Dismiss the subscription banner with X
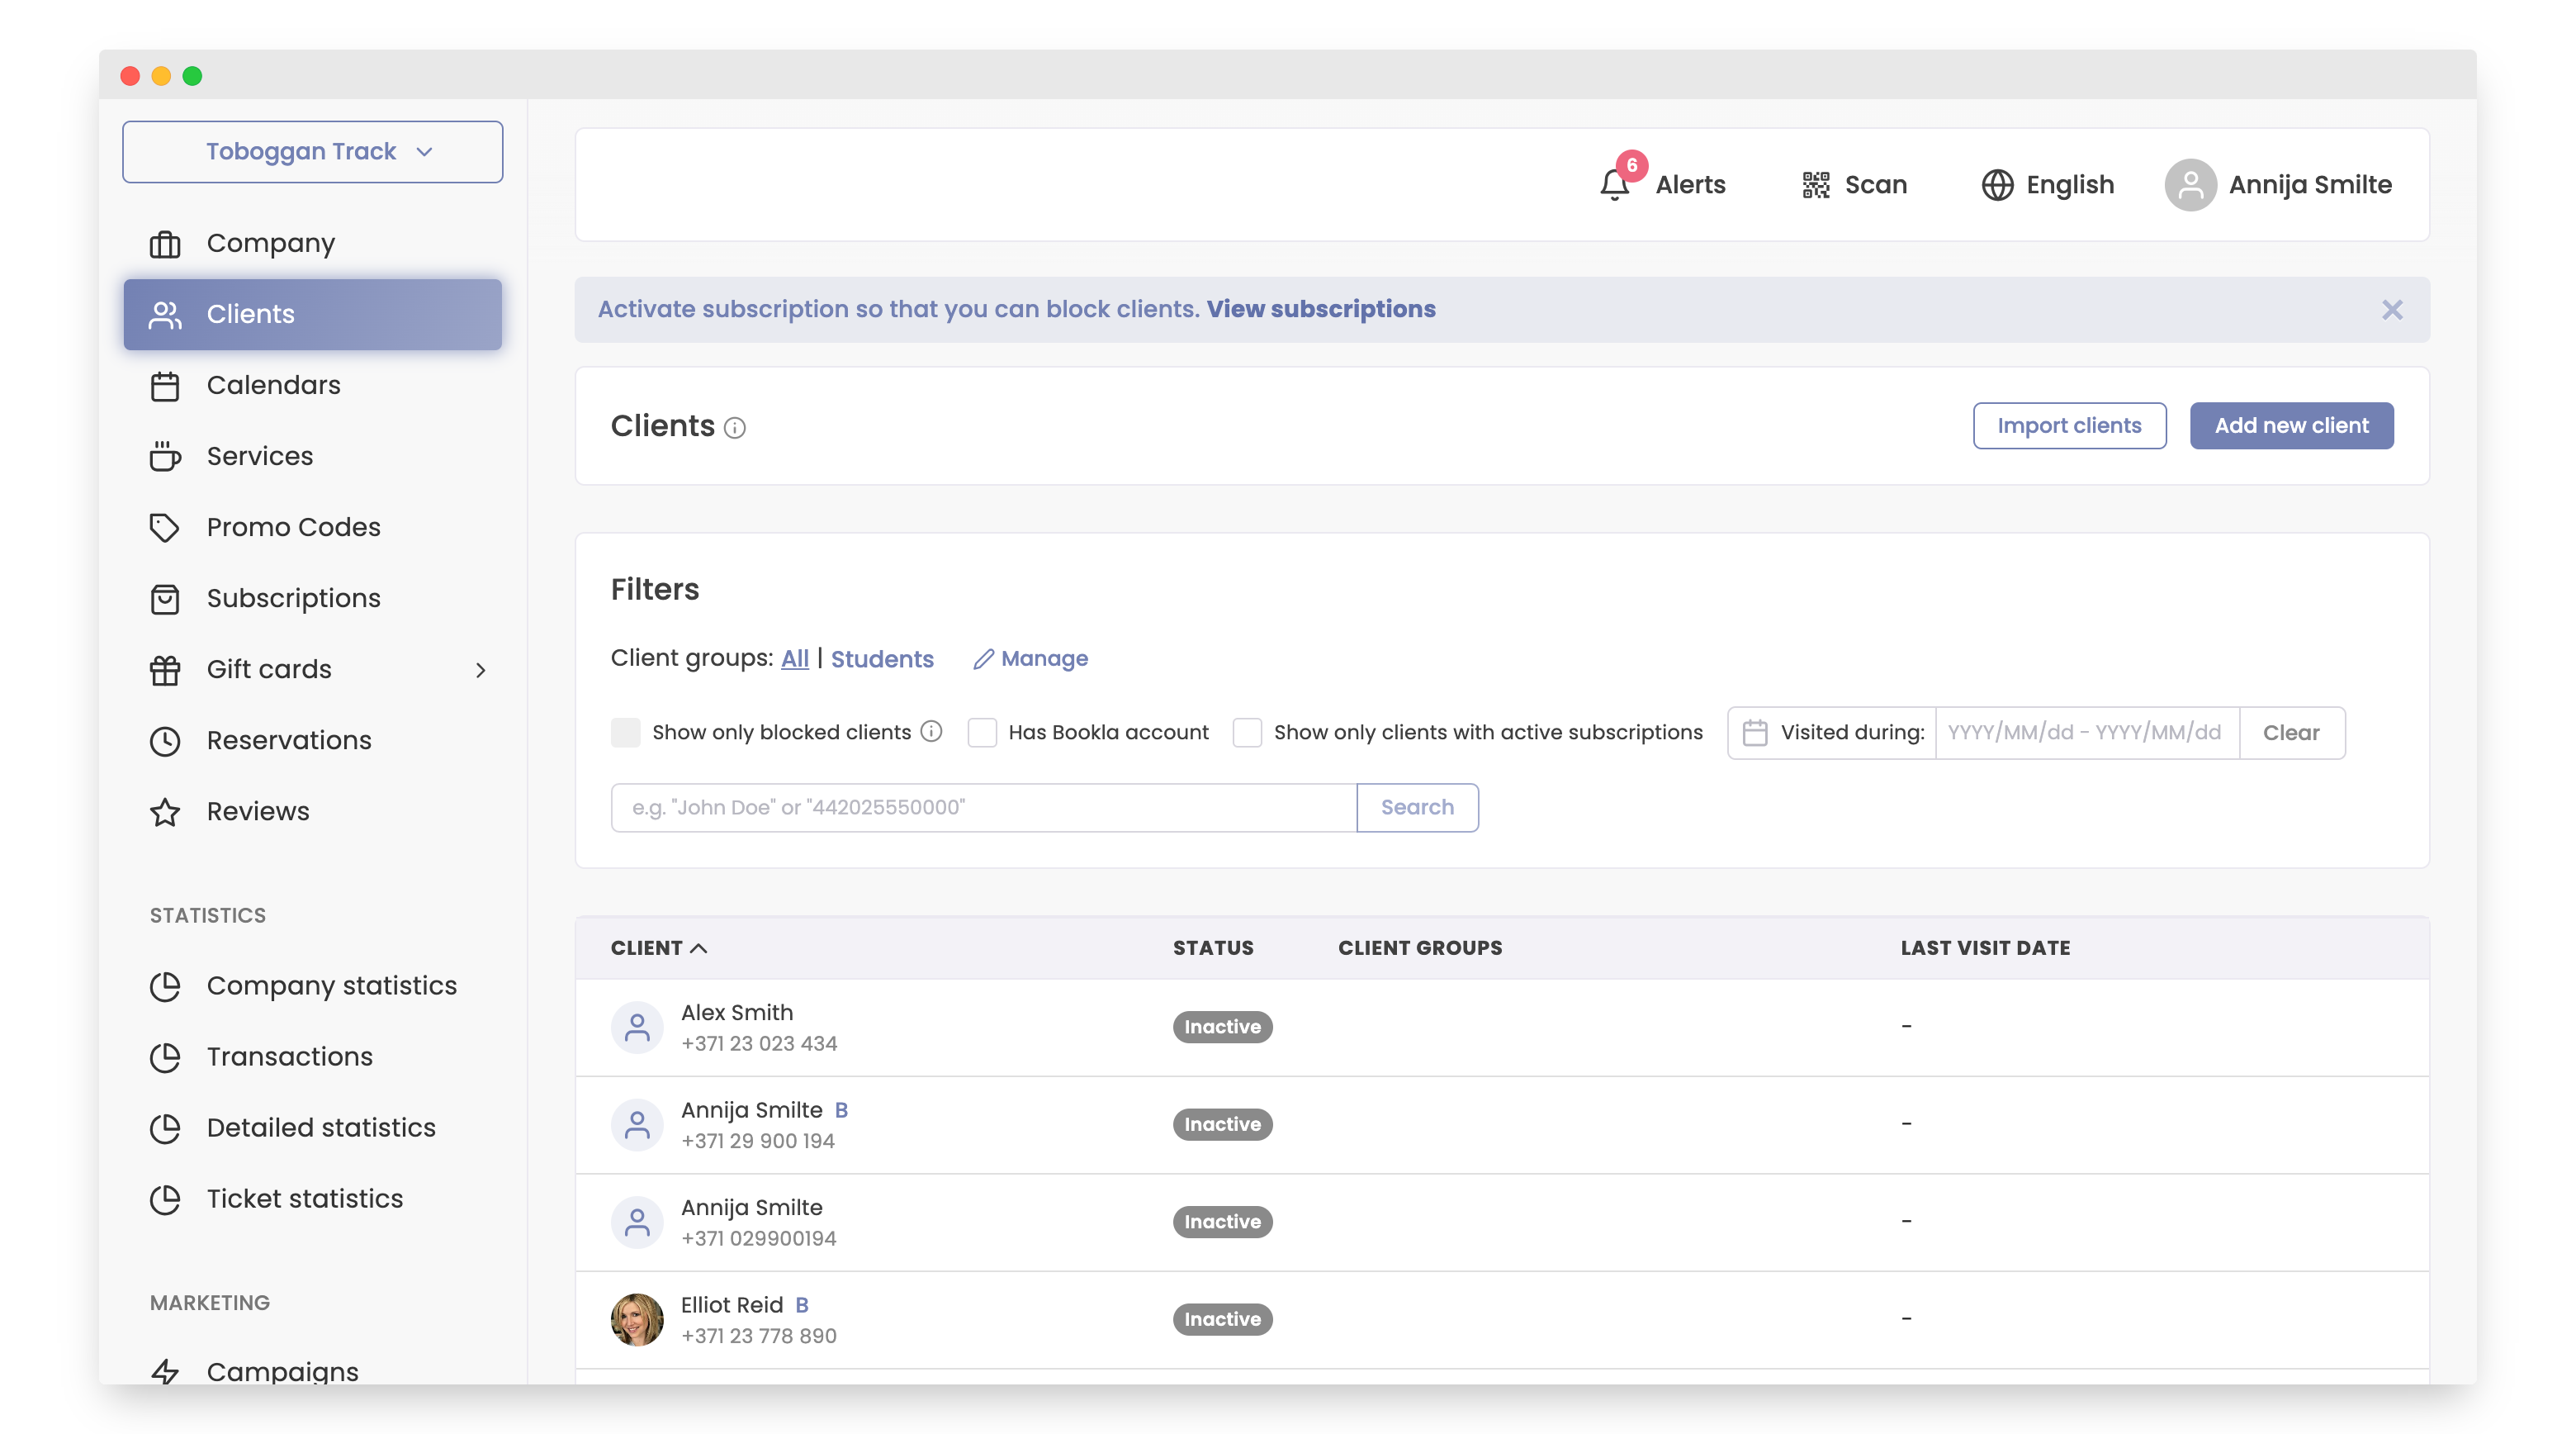Image resolution: width=2576 pixels, height=1434 pixels. [2391, 311]
